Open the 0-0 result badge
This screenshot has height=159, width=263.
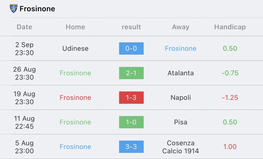[x=131, y=48]
